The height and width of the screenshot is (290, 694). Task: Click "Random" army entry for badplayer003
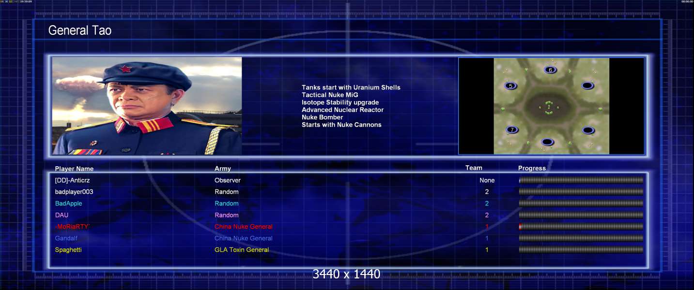(227, 192)
